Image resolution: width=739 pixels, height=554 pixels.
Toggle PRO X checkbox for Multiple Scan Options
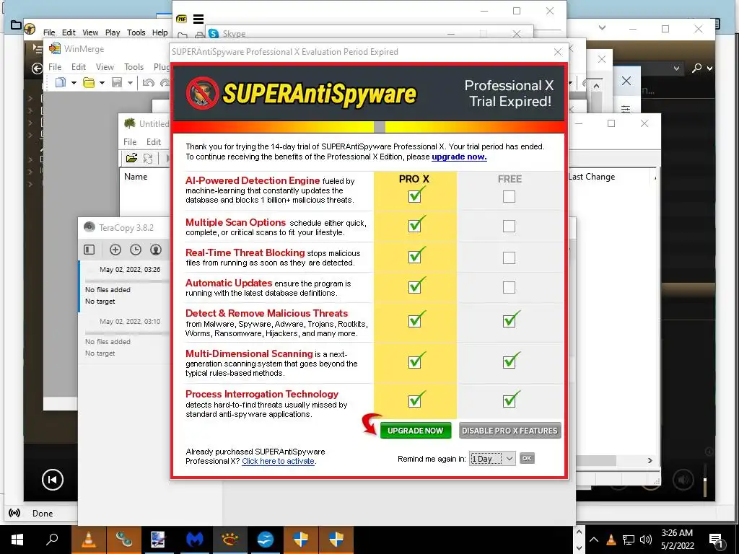click(415, 226)
